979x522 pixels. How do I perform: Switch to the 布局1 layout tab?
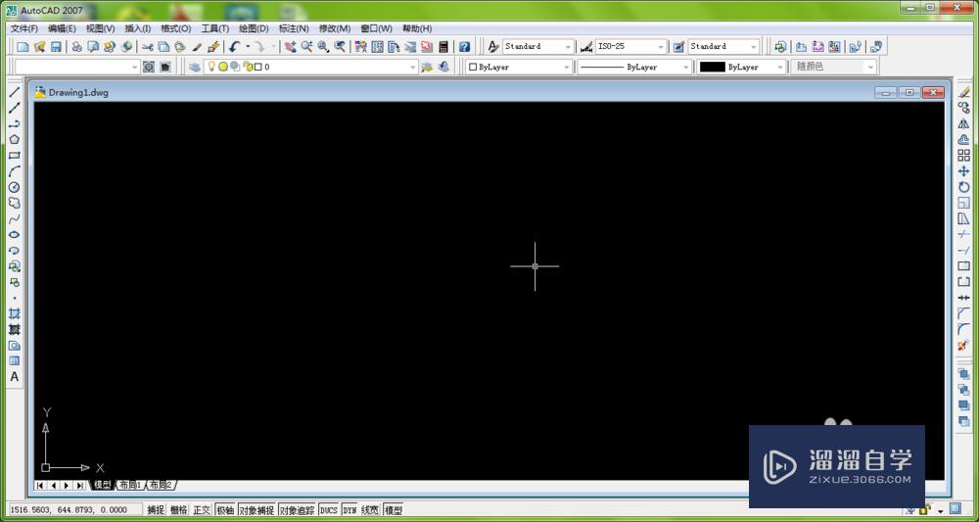[130, 485]
